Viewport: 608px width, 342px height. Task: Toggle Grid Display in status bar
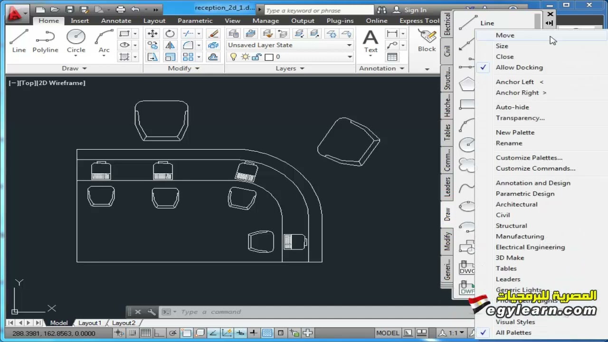click(145, 333)
